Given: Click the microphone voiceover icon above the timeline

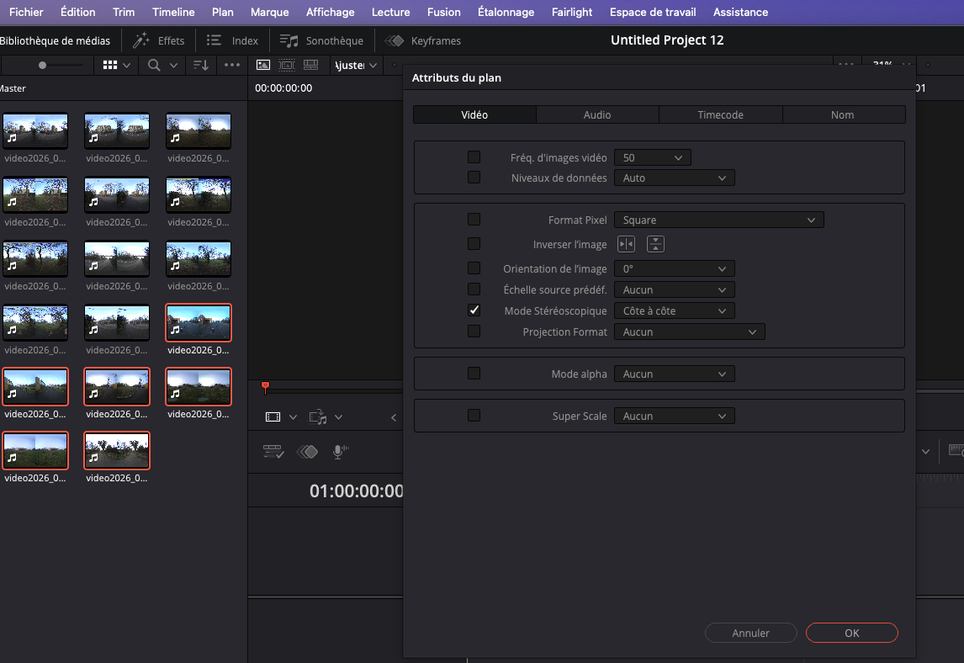Looking at the screenshot, I should [x=339, y=452].
